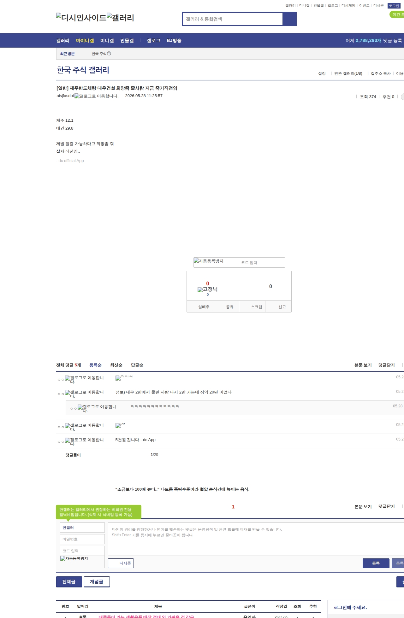404x618 pixels.
Task: Focus the 갤러리 & 통합검색 search field
Action: click(233, 19)
